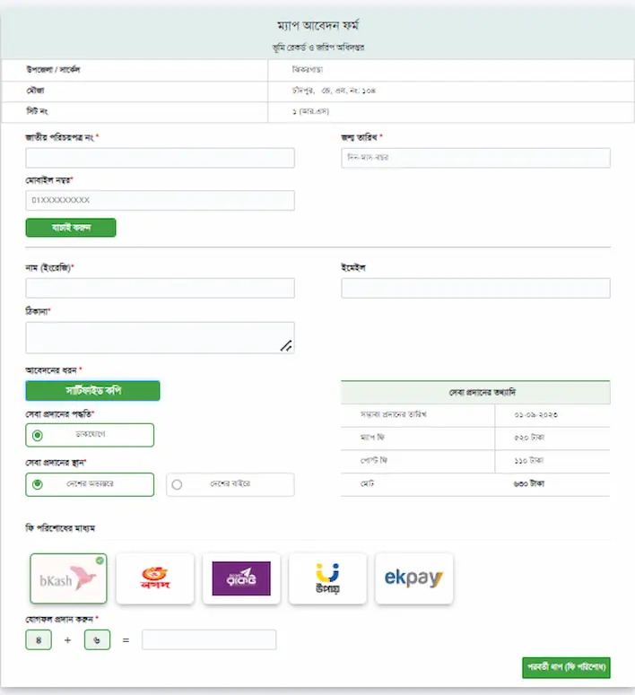635x695 pixels.
Task: Select ekpay payment gateway
Action: [x=413, y=578]
